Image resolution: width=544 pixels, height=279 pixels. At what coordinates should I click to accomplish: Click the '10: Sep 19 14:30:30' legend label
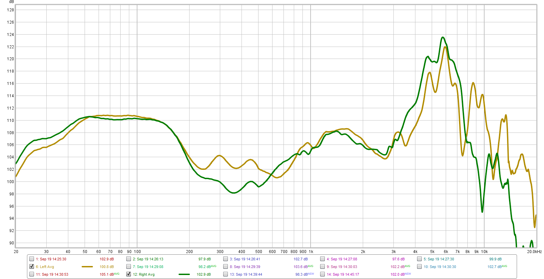point(440,267)
